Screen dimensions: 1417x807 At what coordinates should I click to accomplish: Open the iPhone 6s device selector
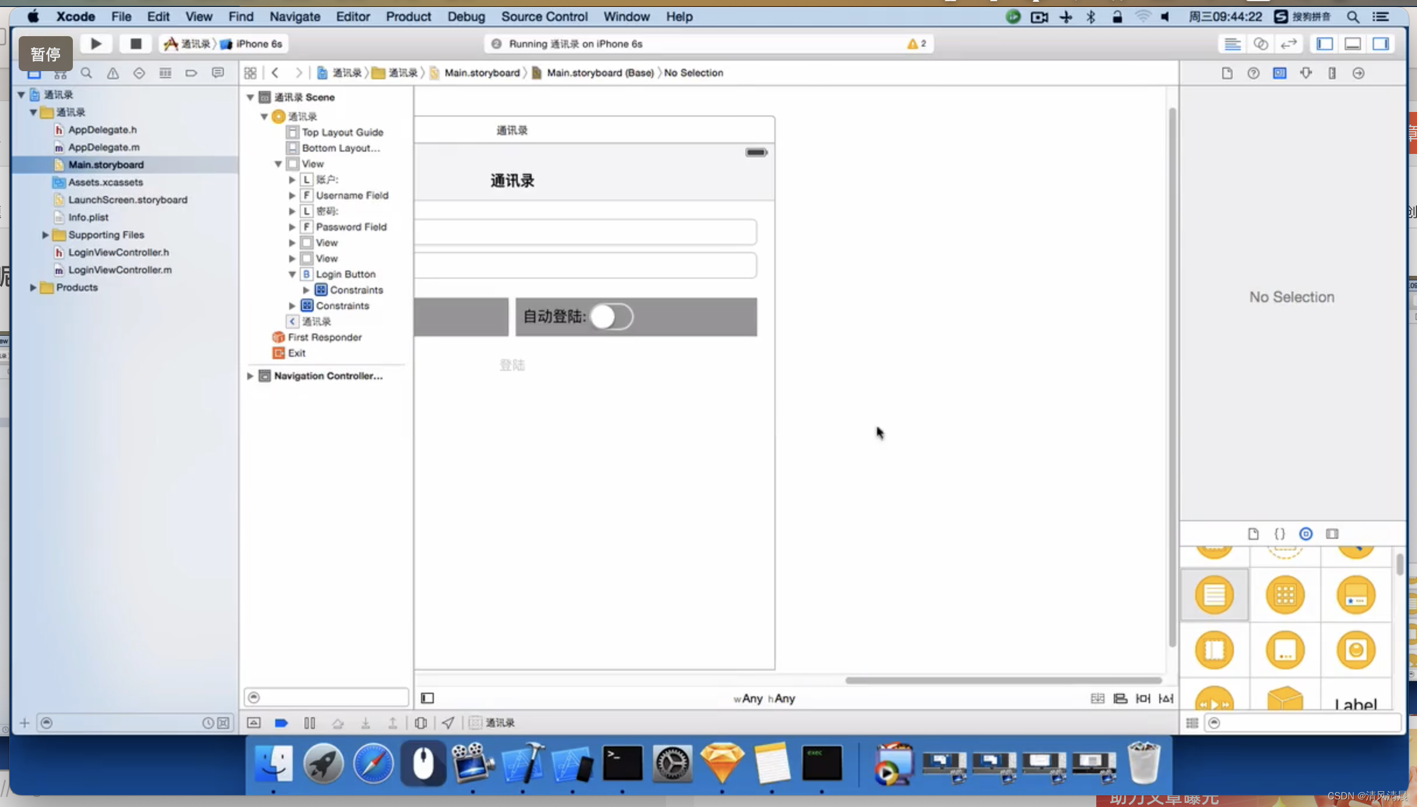251,44
